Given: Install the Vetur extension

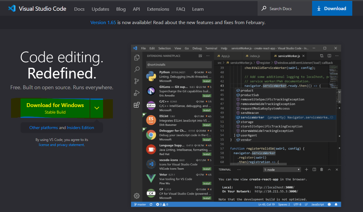Looking at the screenshot, I should point(207,183).
